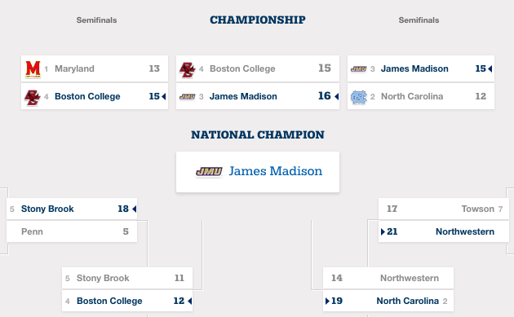The image size is (514, 317).
Task: Click JMU logo in National Champion box
Action: 209,171
